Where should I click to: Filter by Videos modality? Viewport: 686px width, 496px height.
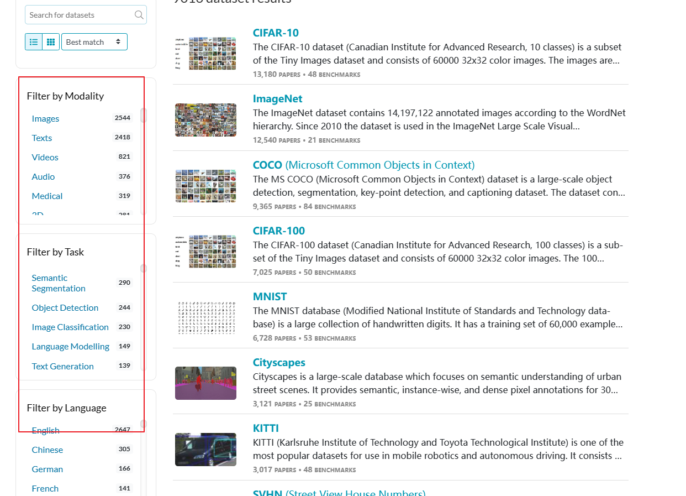point(45,157)
